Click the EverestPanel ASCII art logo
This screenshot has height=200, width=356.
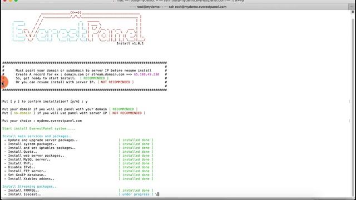(x=78, y=27)
